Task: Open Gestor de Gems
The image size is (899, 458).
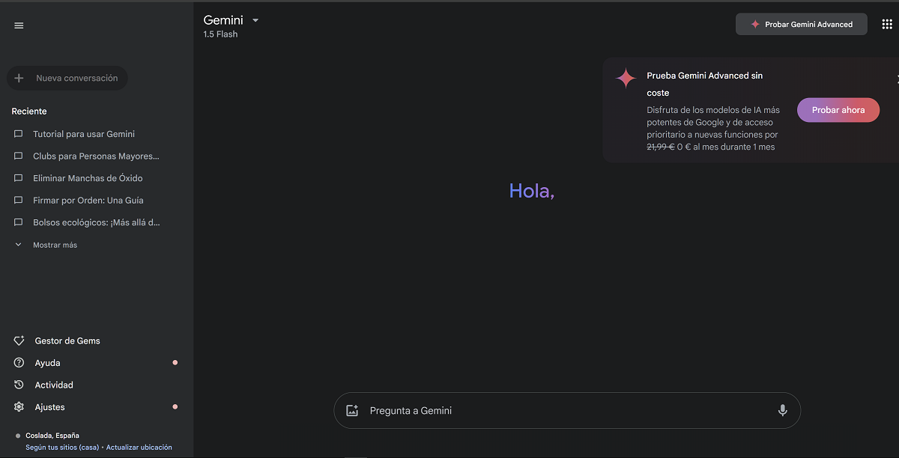Action: point(67,341)
